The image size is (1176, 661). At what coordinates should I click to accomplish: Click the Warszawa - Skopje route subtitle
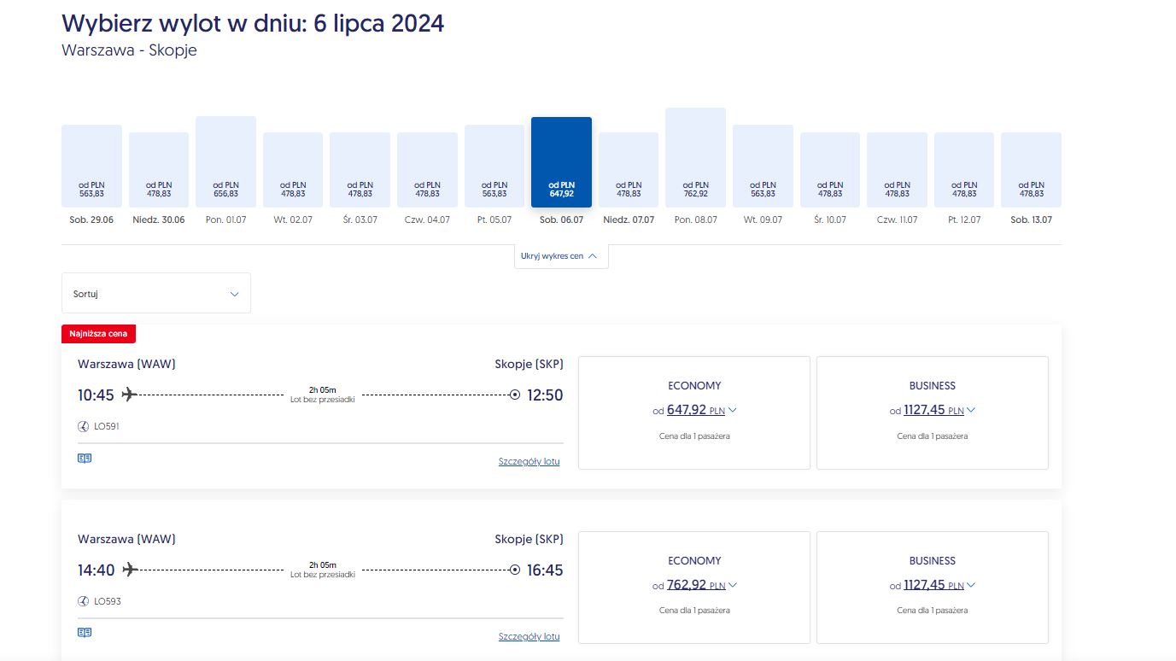(129, 50)
